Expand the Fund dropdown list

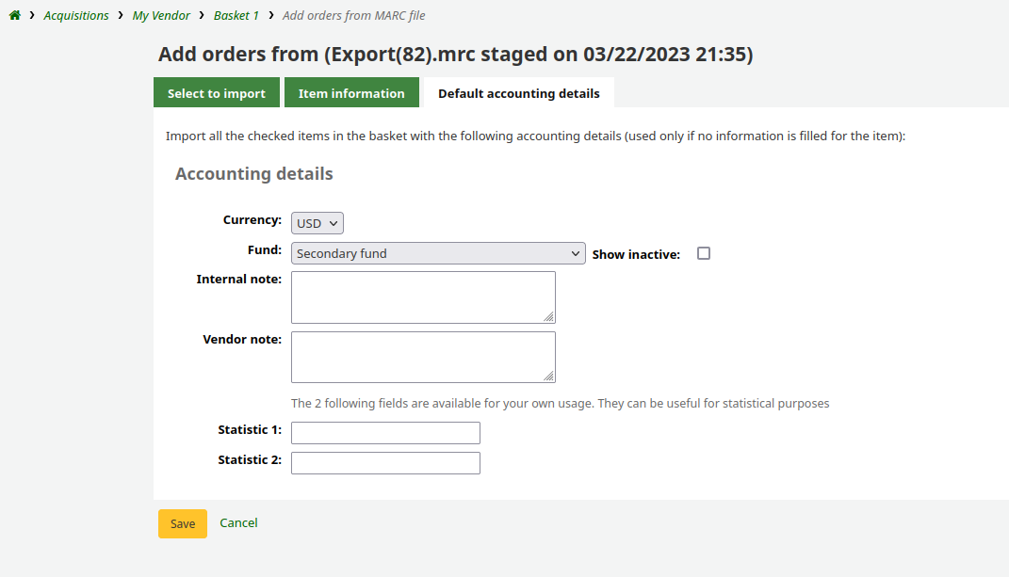point(438,253)
